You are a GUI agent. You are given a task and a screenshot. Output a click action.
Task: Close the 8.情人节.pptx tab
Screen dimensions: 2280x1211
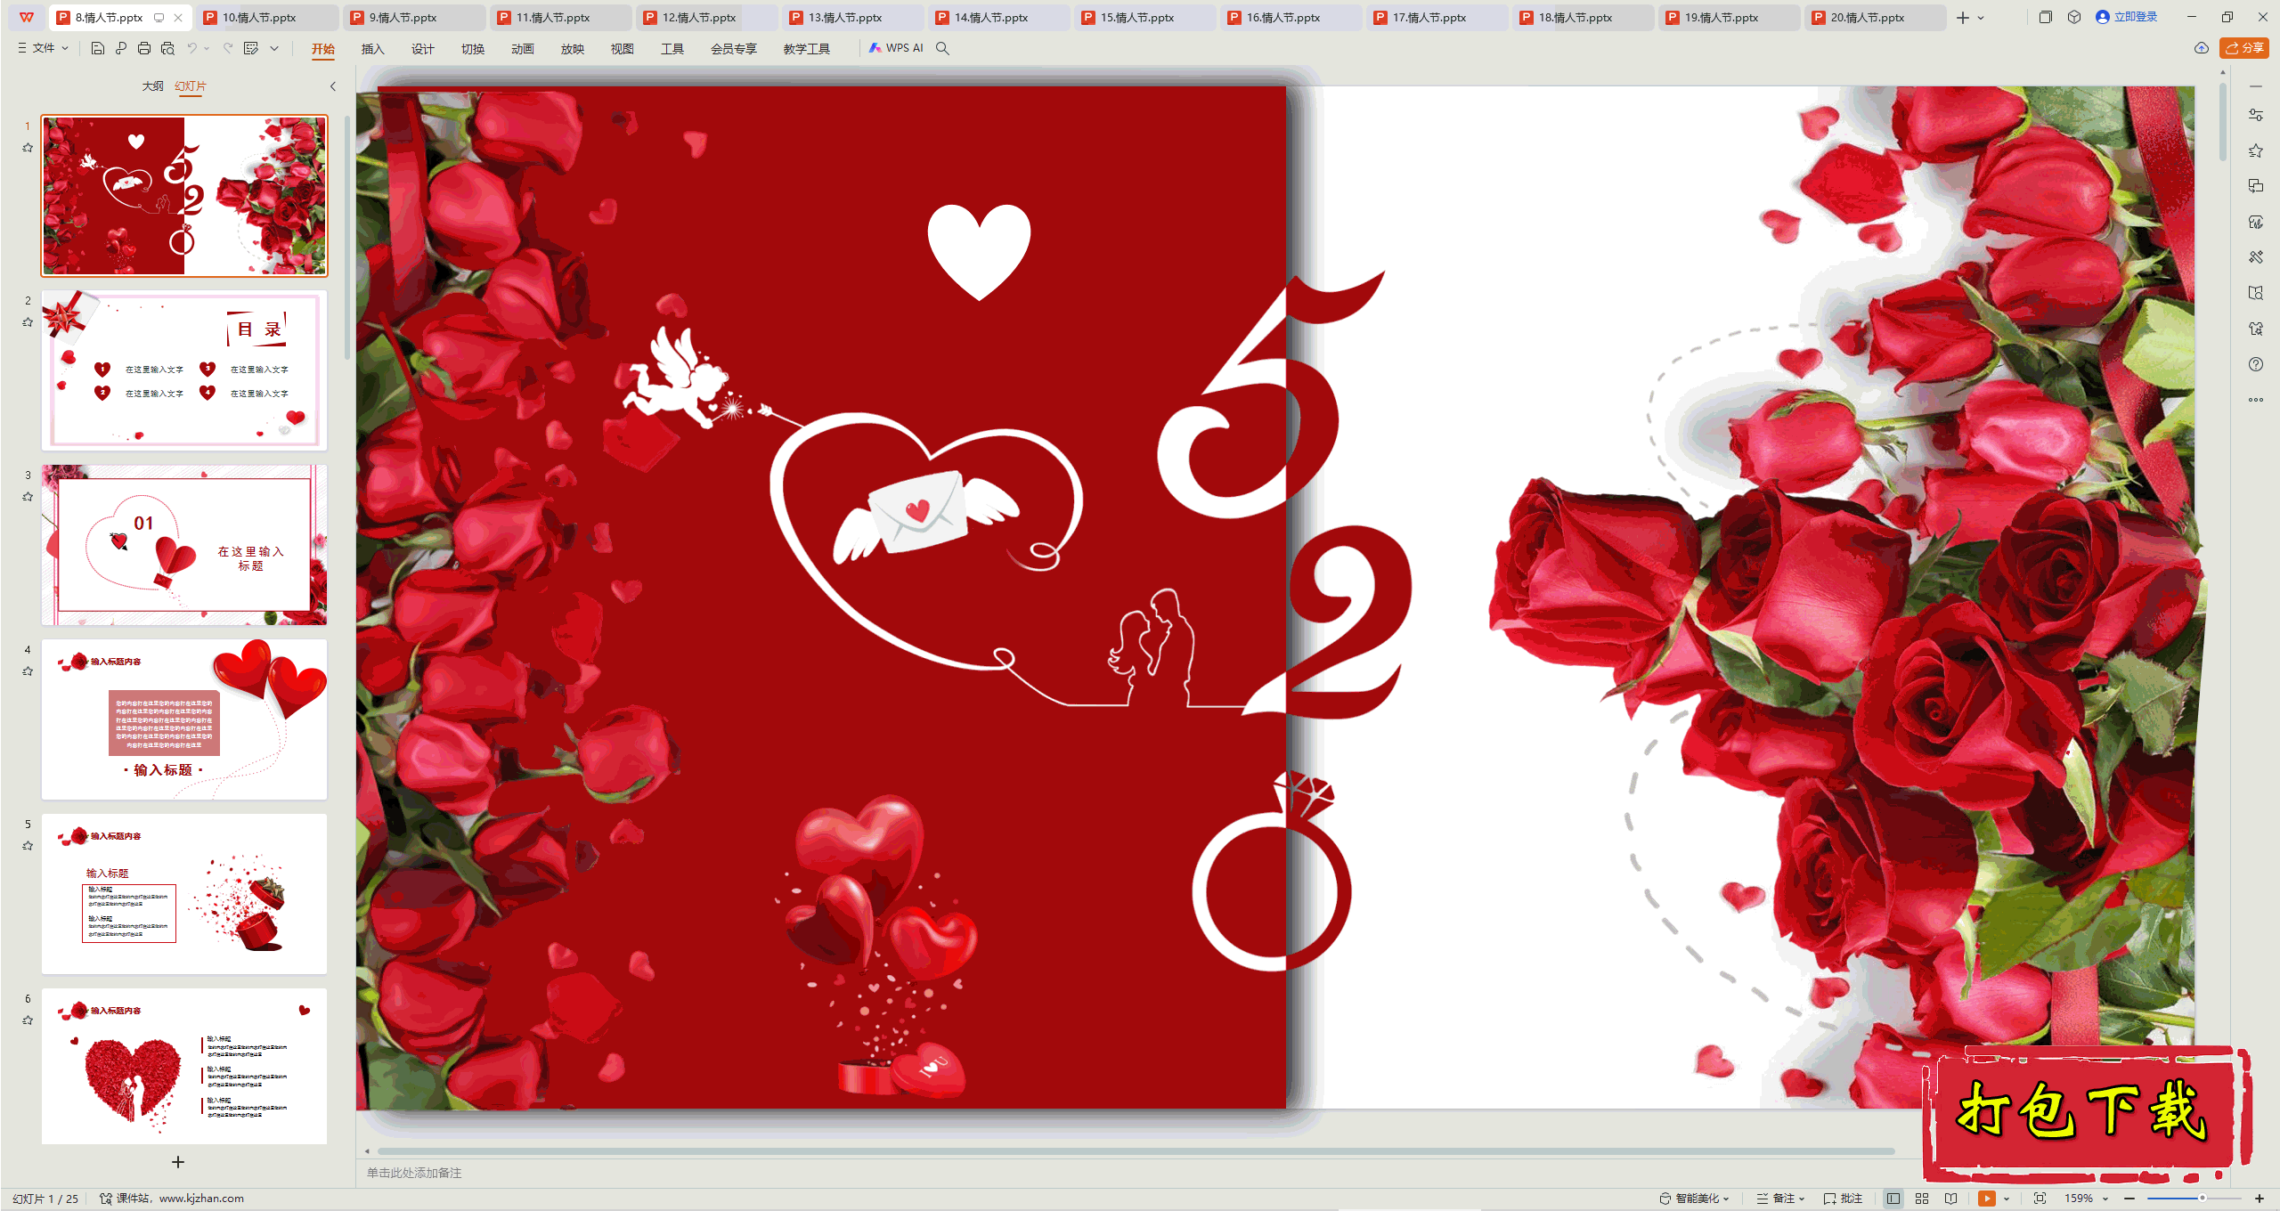[178, 17]
